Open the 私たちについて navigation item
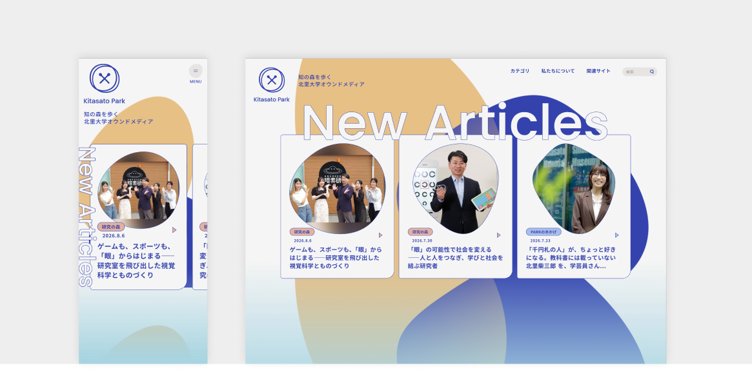Image resolution: width=752 pixels, height=372 pixels. click(x=558, y=71)
